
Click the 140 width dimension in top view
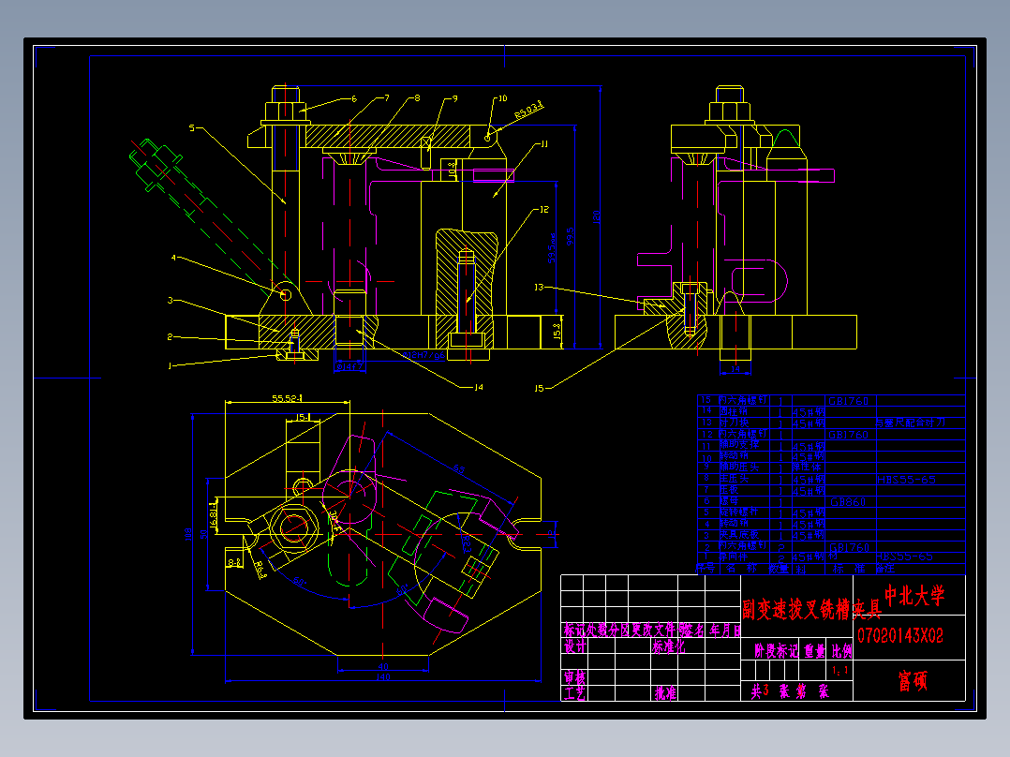pyautogui.click(x=383, y=677)
